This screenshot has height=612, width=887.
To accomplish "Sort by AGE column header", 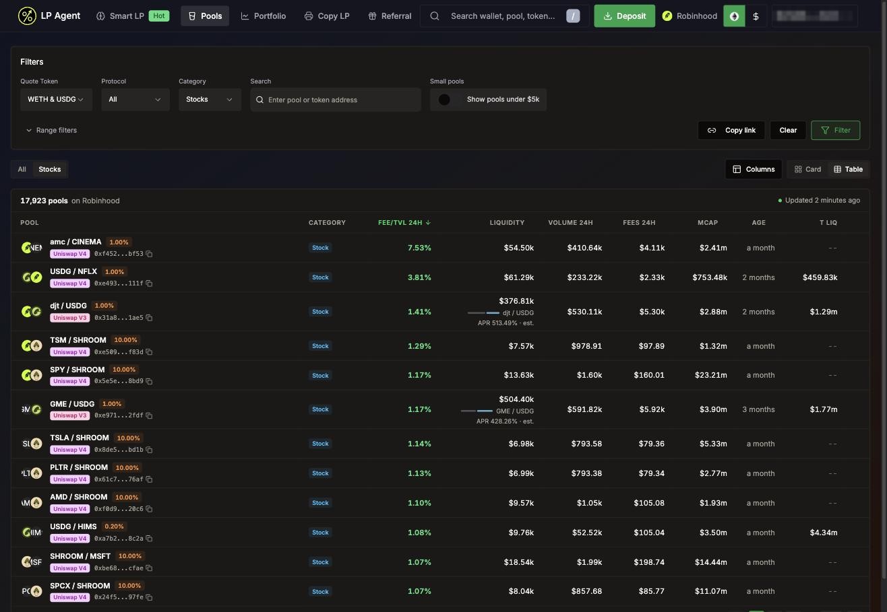I will [x=760, y=222].
